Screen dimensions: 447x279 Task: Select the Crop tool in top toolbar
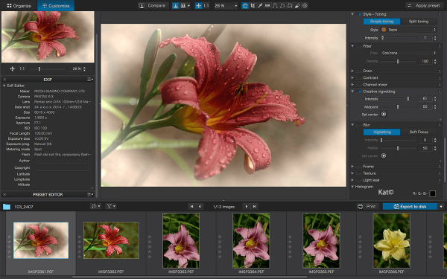point(253,6)
